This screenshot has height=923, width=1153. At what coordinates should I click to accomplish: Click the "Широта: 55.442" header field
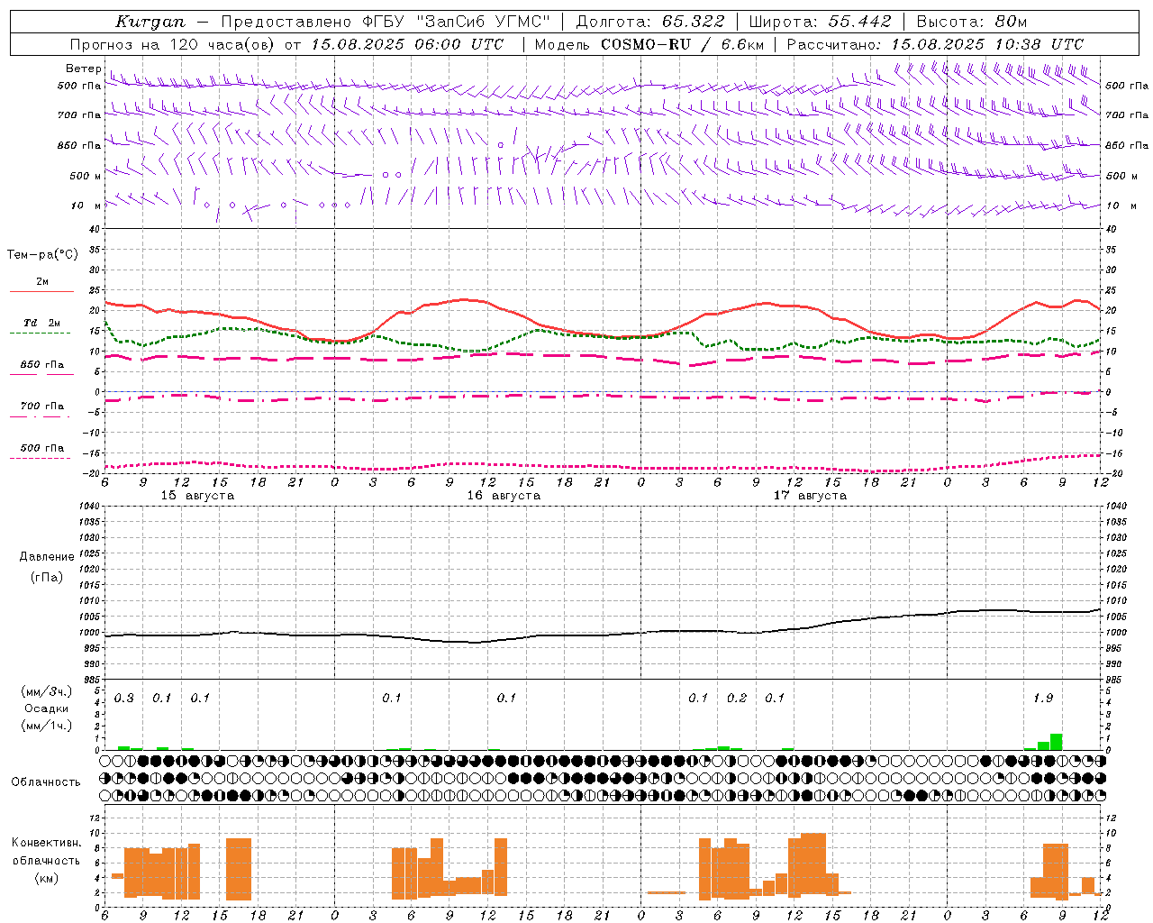pyautogui.click(x=821, y=22)
